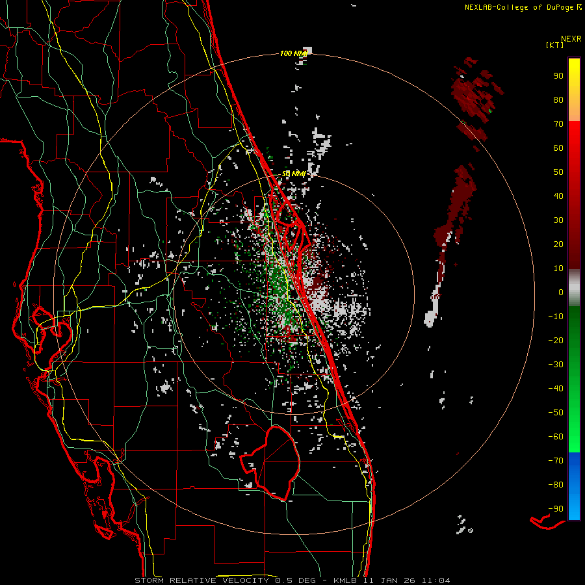The image size is (585, 585).
Task: Click the -80 scale label
Action: (556, 485)
